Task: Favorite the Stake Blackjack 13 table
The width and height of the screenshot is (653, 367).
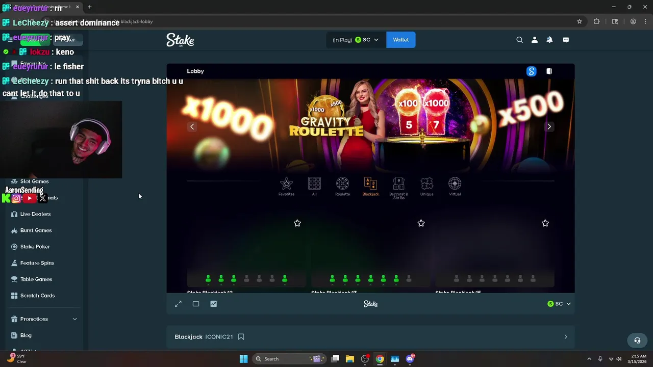Action: [421, 223]
